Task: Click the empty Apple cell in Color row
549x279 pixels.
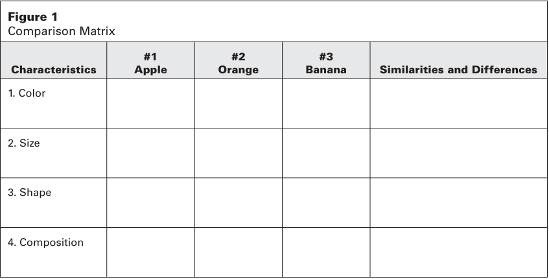Action: click(x=150, y=103)
